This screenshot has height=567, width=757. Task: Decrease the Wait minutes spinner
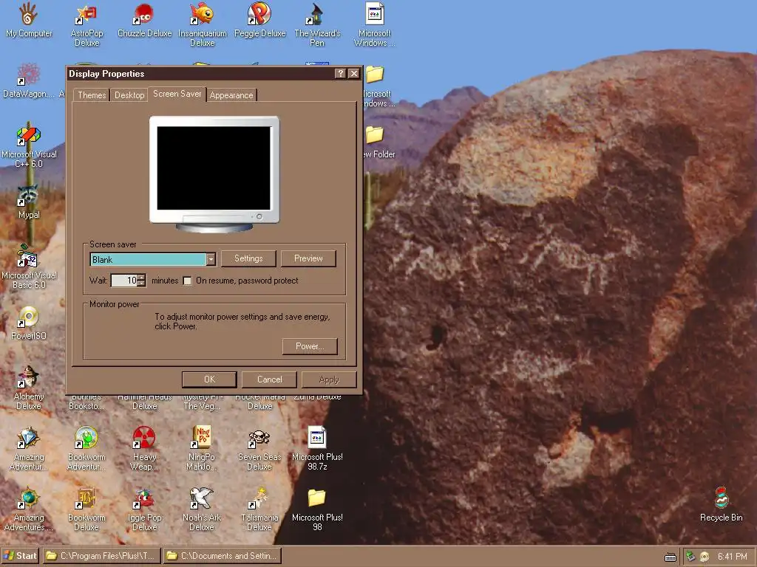pos(141,283)
